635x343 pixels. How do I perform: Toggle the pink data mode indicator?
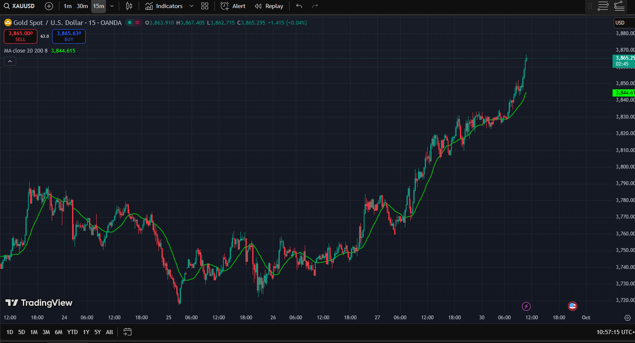[x=137, y=22]
